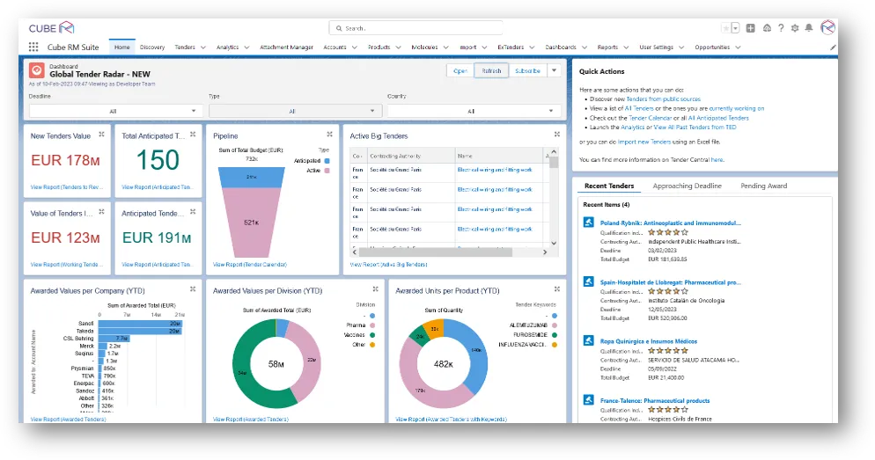Expand the Total Anticipated widget
Image resolution: width=875 pixels, height=460 pixels.
[x=193, y=135]
